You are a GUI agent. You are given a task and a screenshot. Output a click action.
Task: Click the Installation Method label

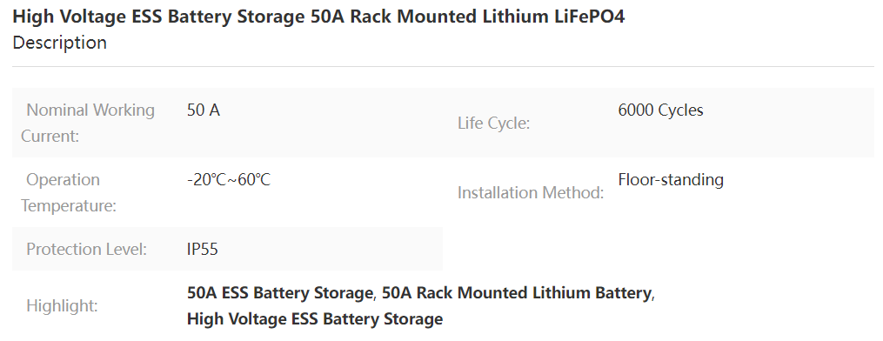(531, 193)
